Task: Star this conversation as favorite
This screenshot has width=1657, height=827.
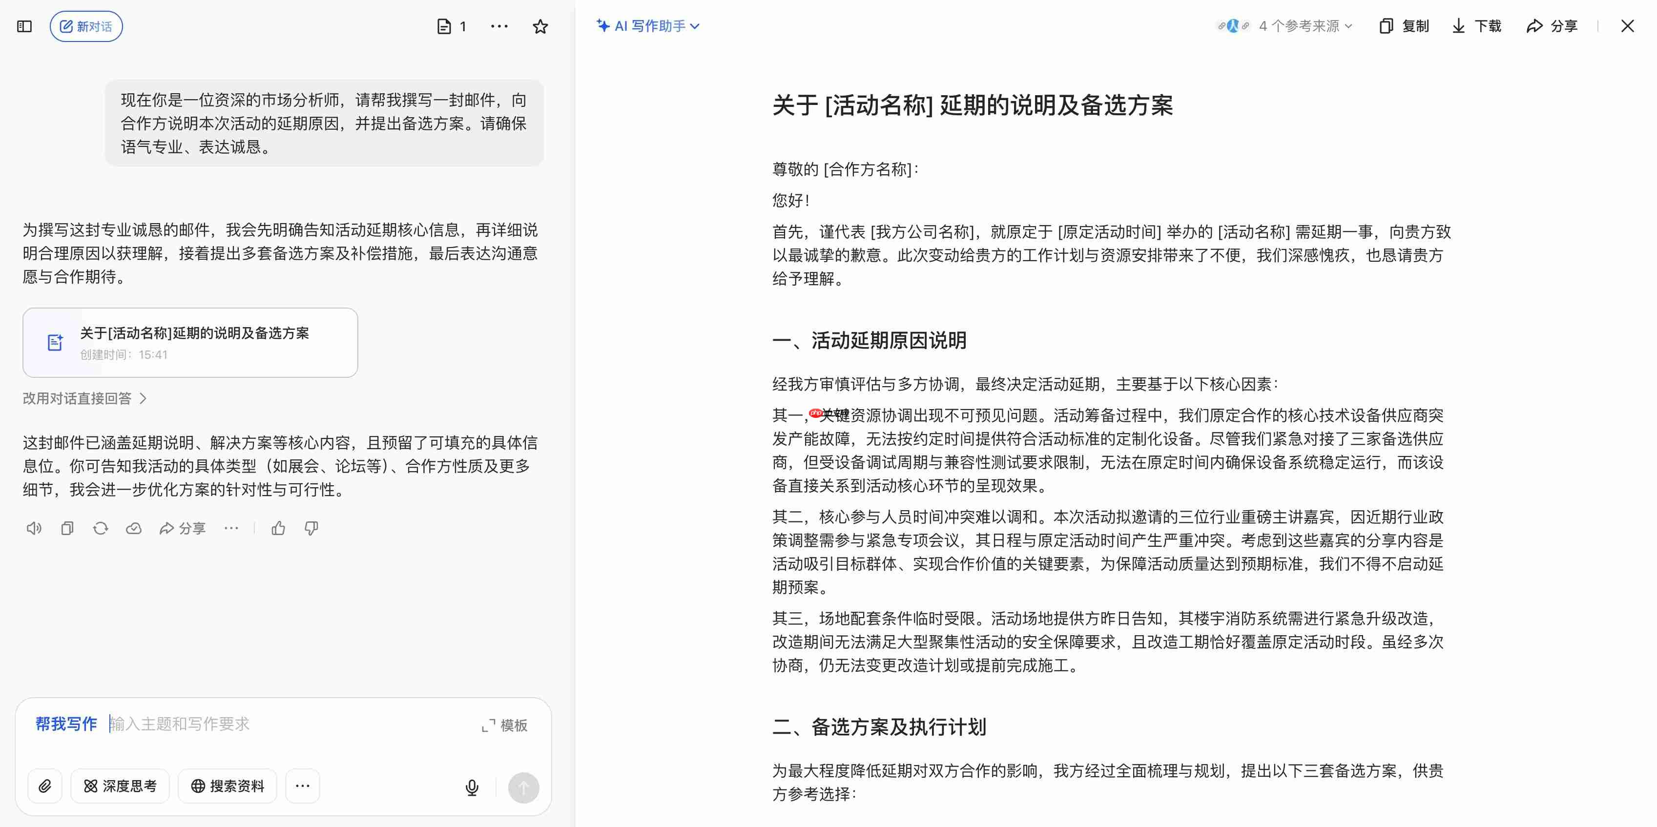Action: (x=540, y=26)
